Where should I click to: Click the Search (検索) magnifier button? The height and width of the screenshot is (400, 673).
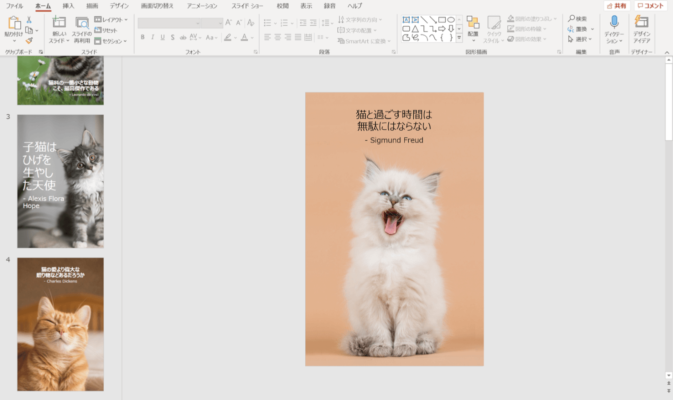click(x=577, y=19)
